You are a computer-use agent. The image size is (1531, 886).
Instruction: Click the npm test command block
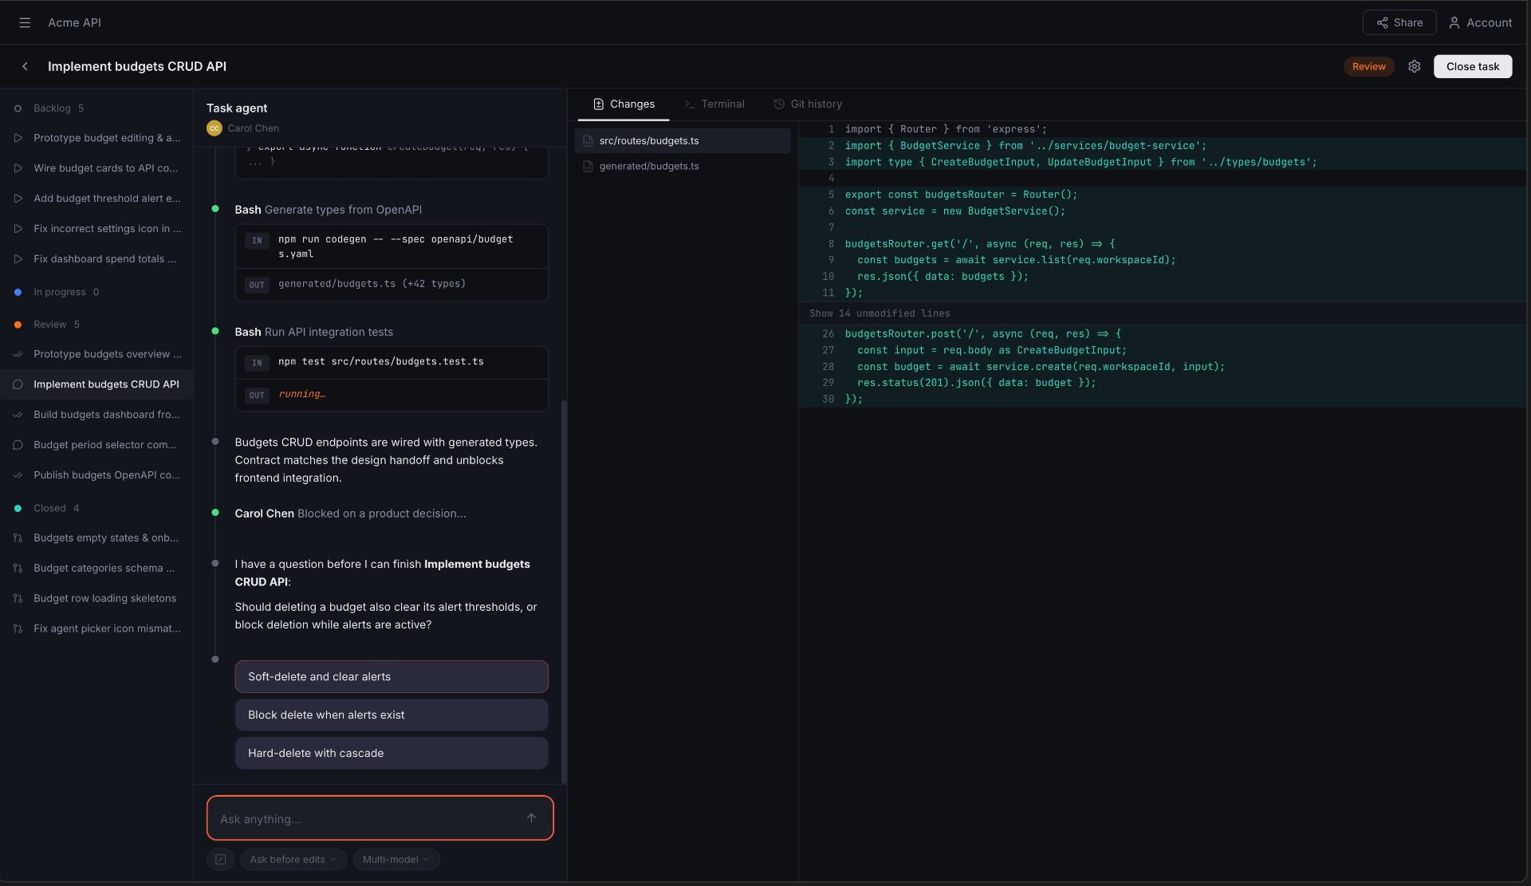[x=392, y=362]
